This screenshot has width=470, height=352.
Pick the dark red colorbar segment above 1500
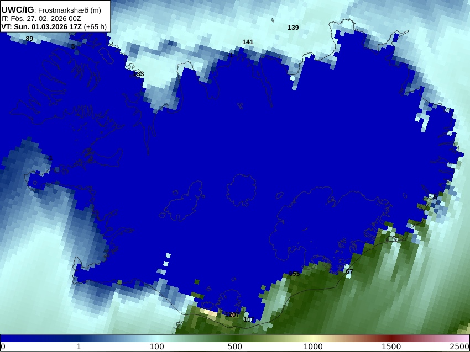click(391, 338)
